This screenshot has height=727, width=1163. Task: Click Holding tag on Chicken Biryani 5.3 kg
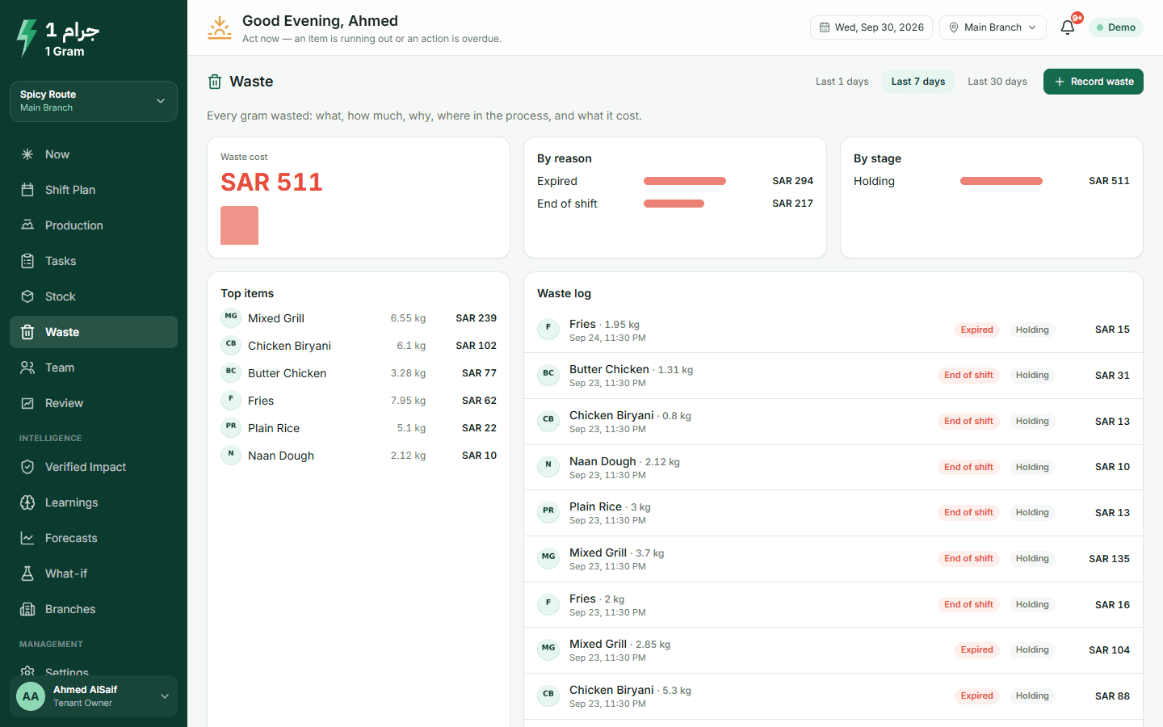pyautogui.click(x=1032, y=696)
